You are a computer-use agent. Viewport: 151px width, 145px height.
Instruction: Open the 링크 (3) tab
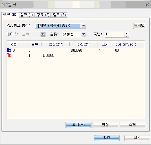tap(59, 15)
